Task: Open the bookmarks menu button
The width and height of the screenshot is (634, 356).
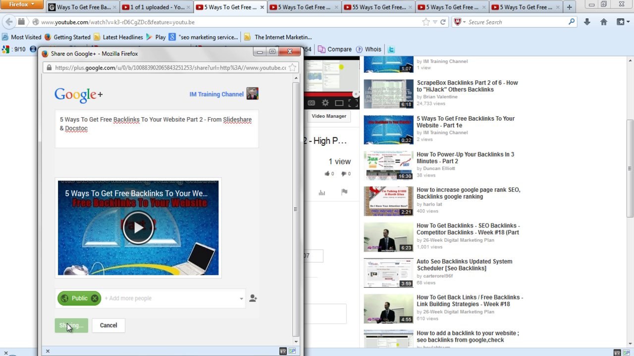Action: click(622, 22)
